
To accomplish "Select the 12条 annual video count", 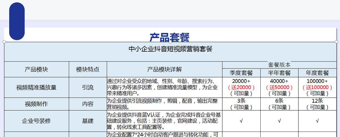I will point(317,101).
